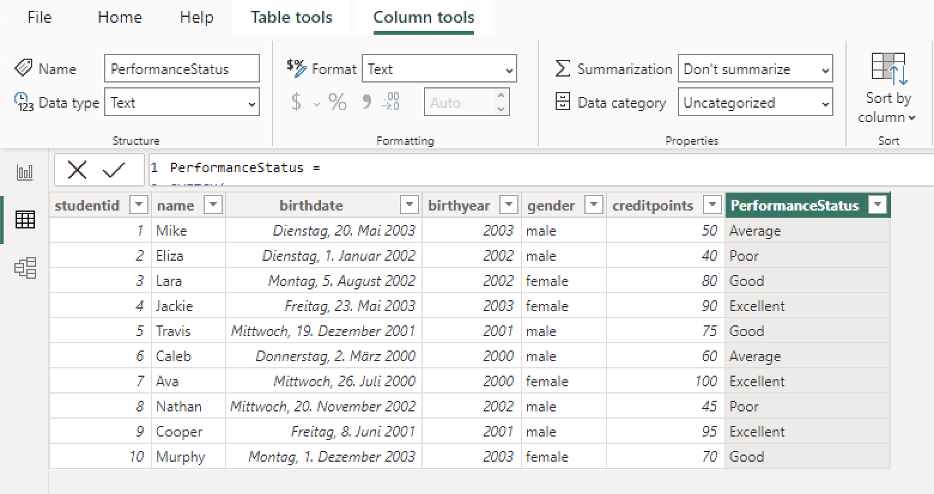Switch to the Table tools ribbon tab

[291, 17]
